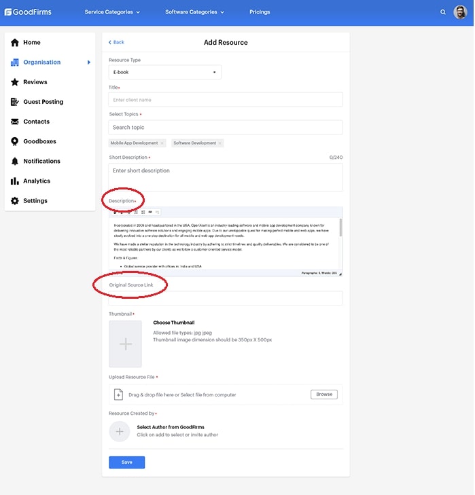Click the GoodFirms logo

pyautogui.click(x=28, y=12)
